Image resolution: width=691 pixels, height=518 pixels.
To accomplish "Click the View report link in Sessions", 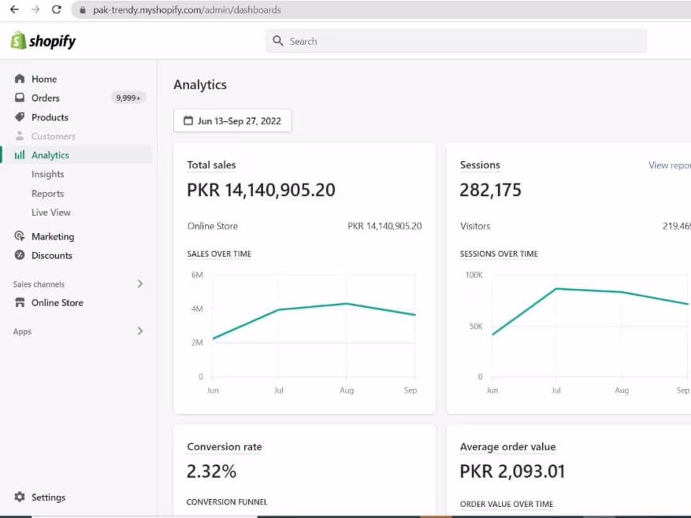I will (670, 165).
